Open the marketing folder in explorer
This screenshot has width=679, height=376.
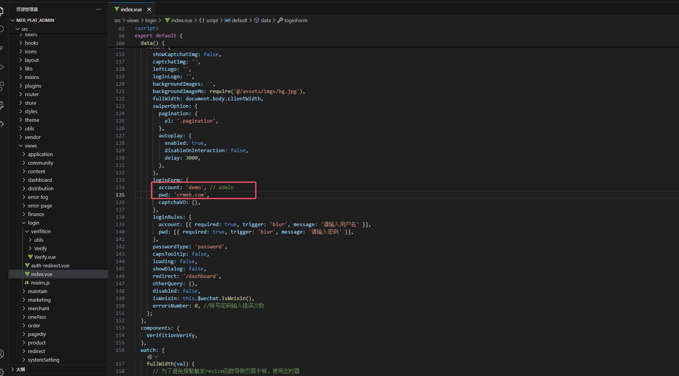39,300
